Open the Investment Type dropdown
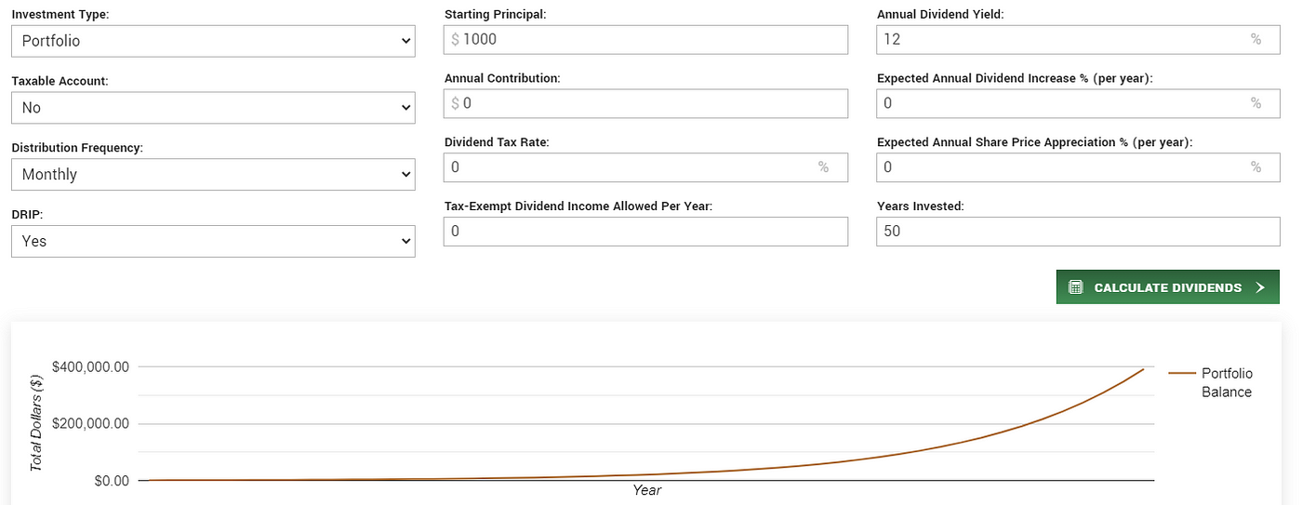The height and width of the screenshot is (505, 1302). tap(213, 41)
